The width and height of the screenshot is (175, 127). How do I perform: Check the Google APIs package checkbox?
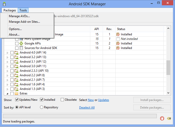[17, 43]
